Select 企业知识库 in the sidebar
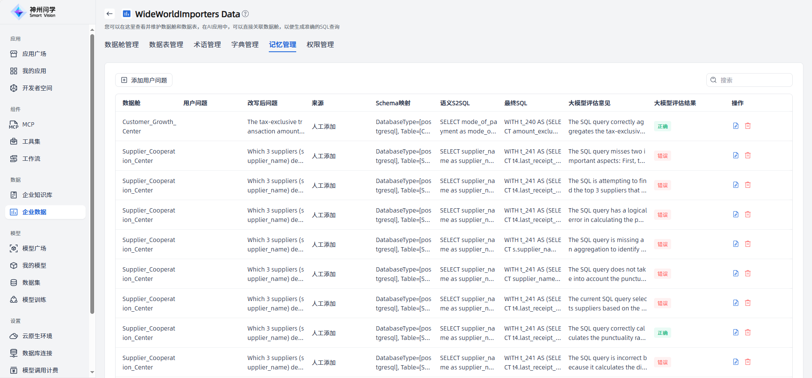Screen dimensions: 812x378 (37, 195)
